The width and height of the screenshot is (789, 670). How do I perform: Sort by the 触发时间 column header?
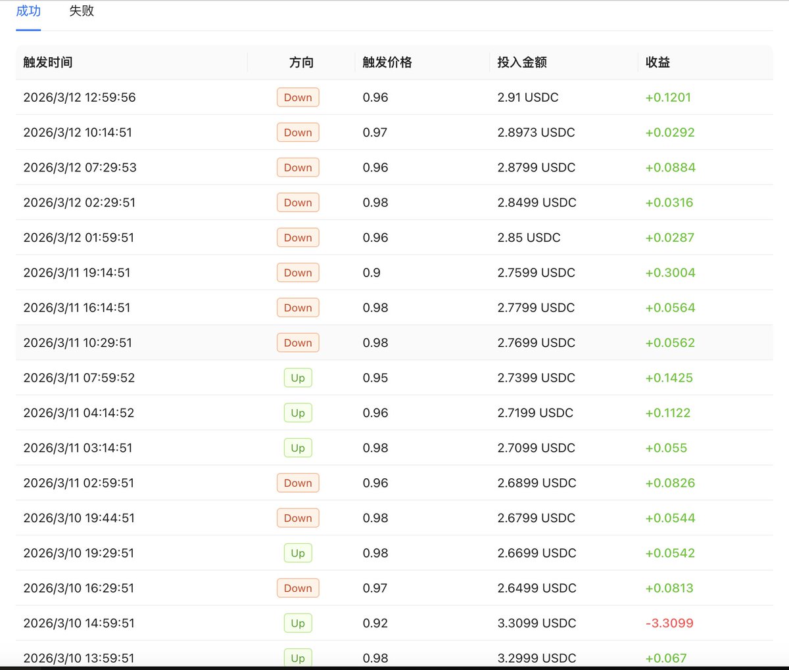point(48,62)
